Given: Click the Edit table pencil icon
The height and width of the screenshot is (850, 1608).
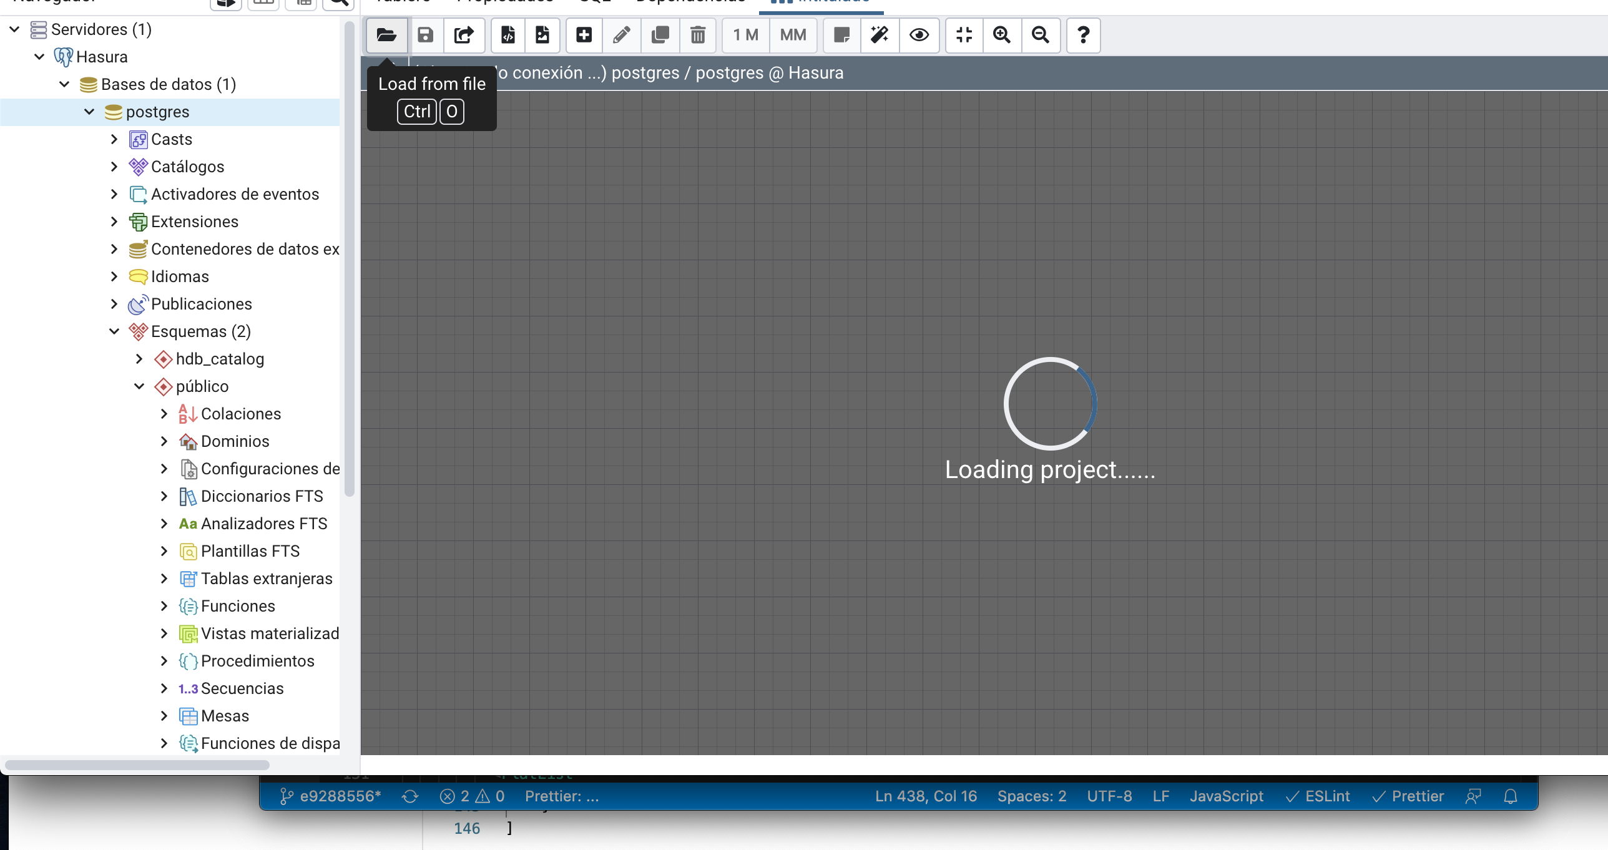Looking at the screenshot, I should pyautogui.click(x=621, y=35).
